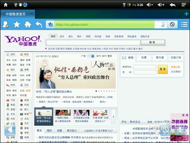Switch to the 焦点关注 tab
Image resolution: width=190 pixels, height=143 pixels.
point(135,122)
